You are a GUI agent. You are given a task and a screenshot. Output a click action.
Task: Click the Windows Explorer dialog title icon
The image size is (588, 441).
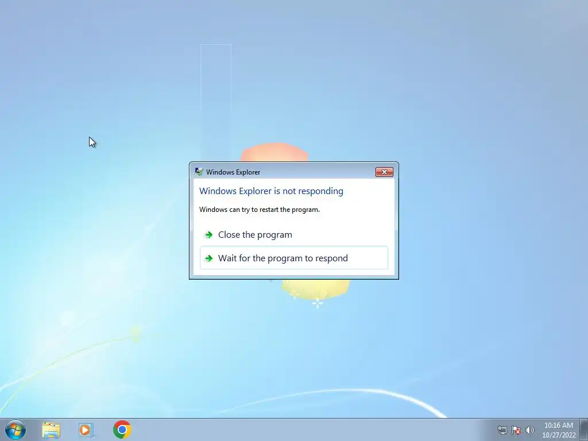[x=199, y=172]
